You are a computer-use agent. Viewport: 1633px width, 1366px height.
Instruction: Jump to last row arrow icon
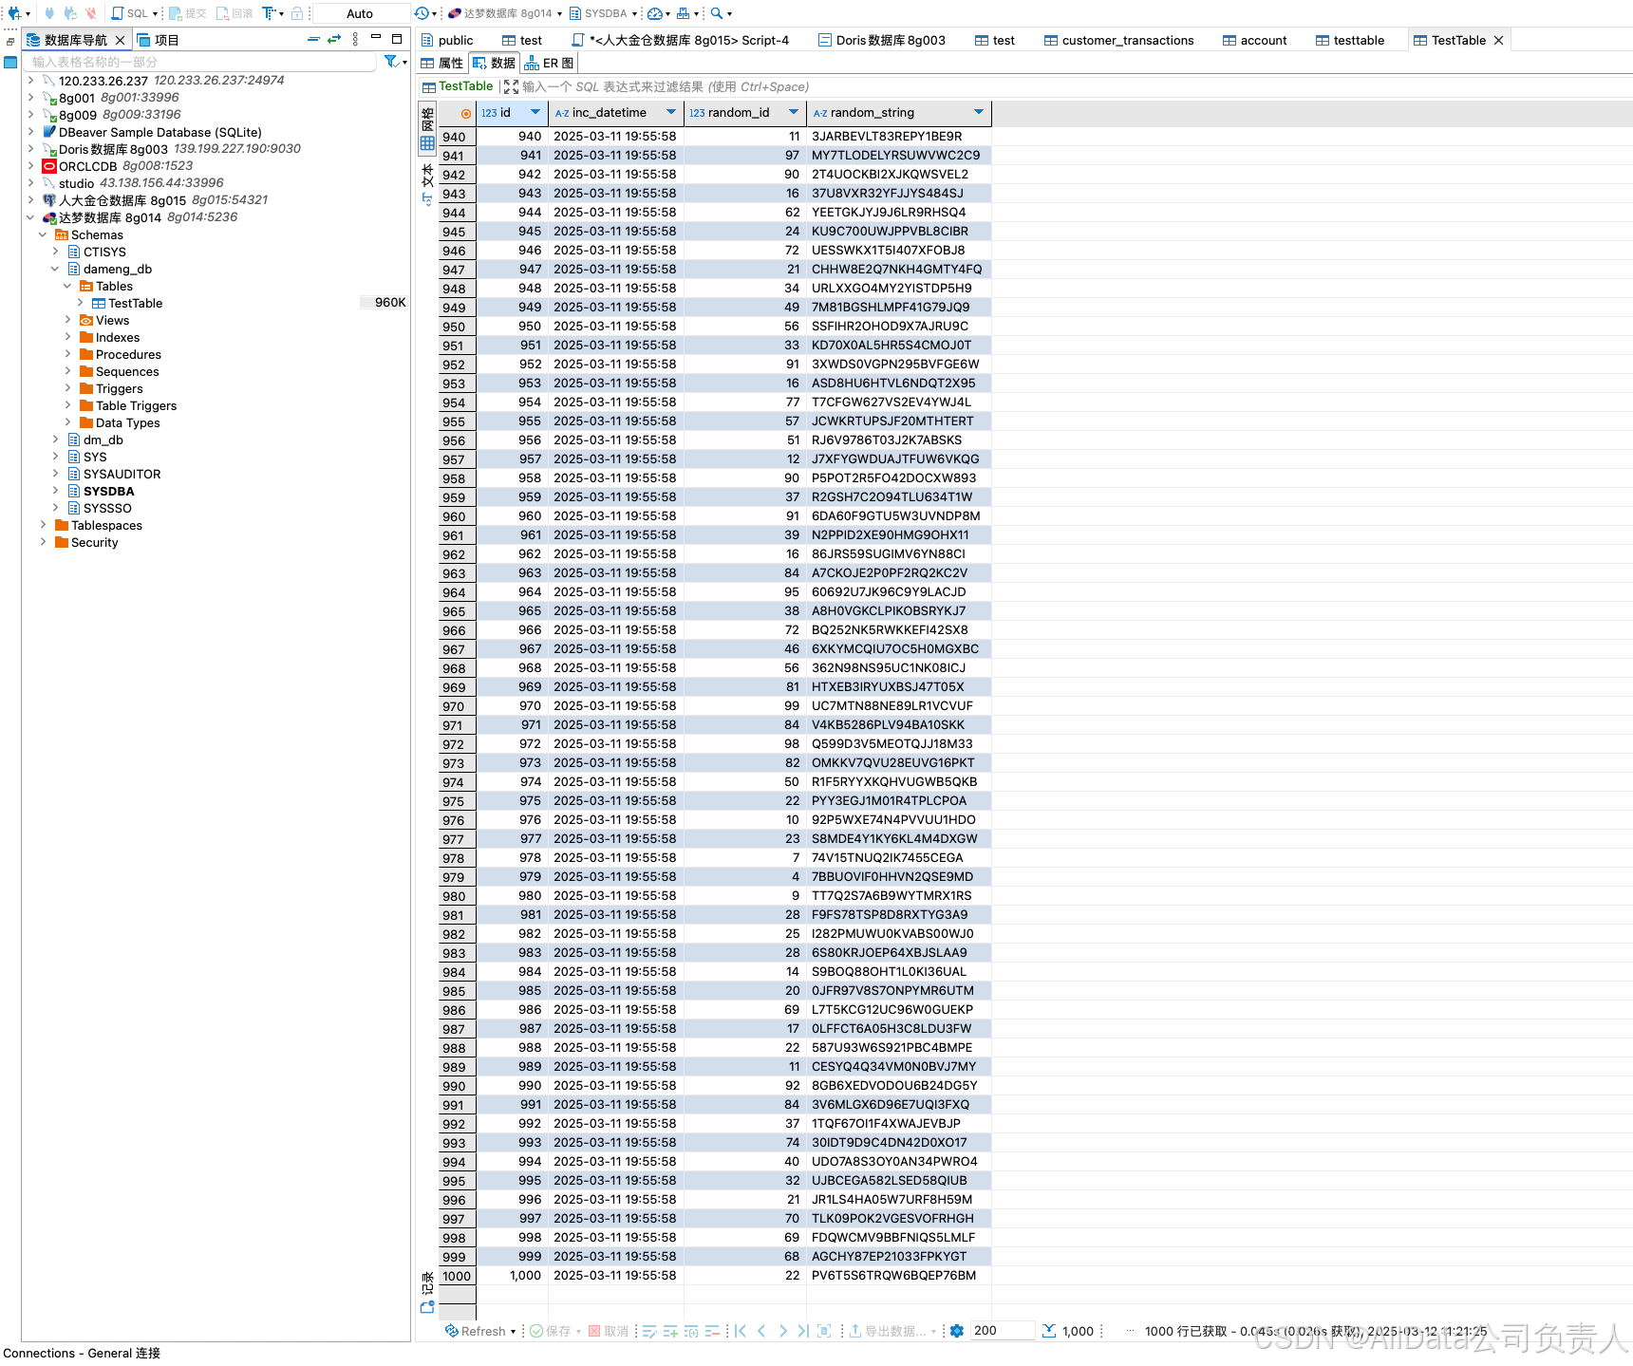click(803, 1331)
